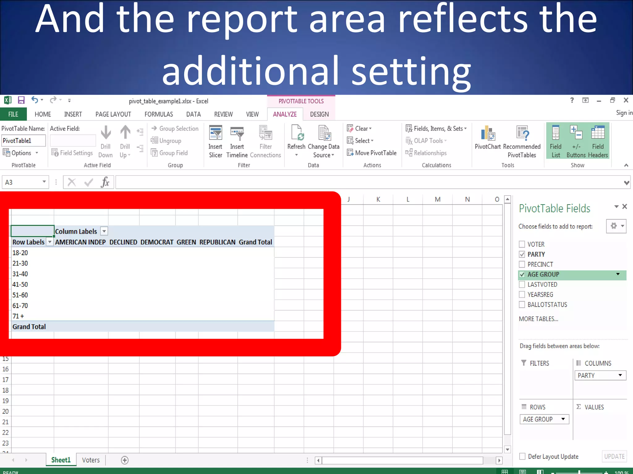The width and height of the screenshot is (633, 474).
Task: Click the Group Selection button
Action: pyautogui.click(x=175, y=129)
